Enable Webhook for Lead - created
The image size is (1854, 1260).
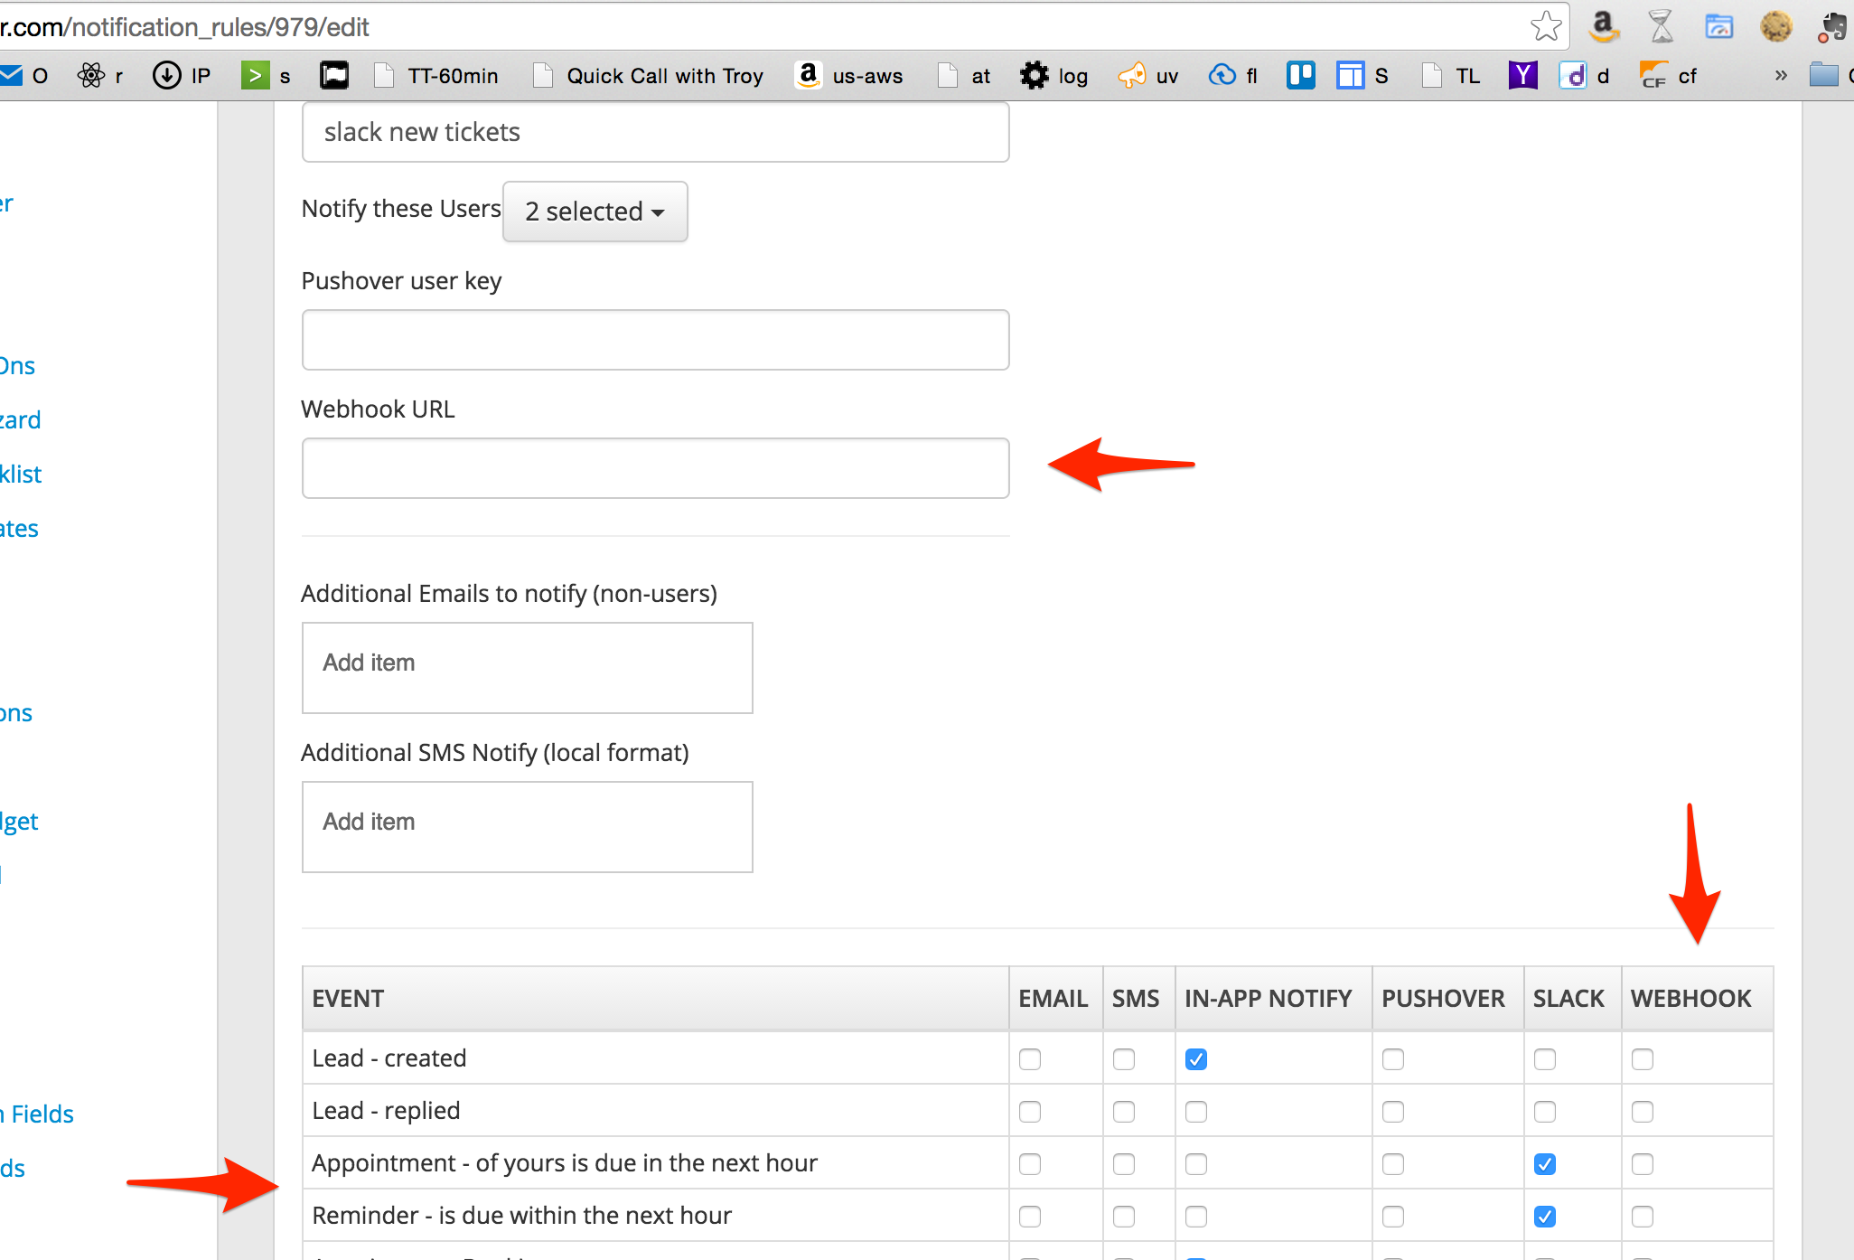tap(1642, 1059)
